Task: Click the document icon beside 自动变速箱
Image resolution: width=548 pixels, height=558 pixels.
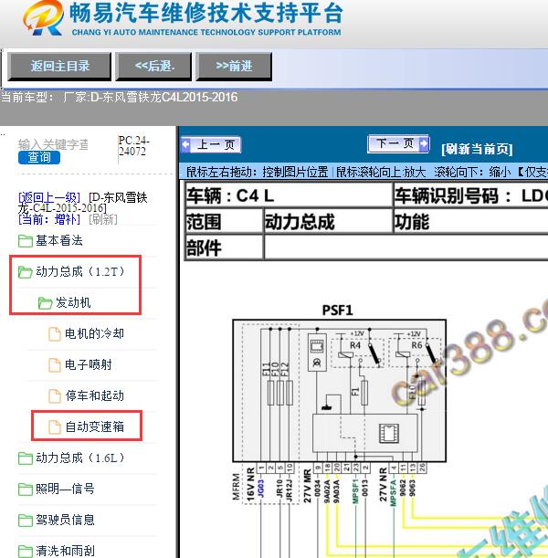Action: coord(55,427)
